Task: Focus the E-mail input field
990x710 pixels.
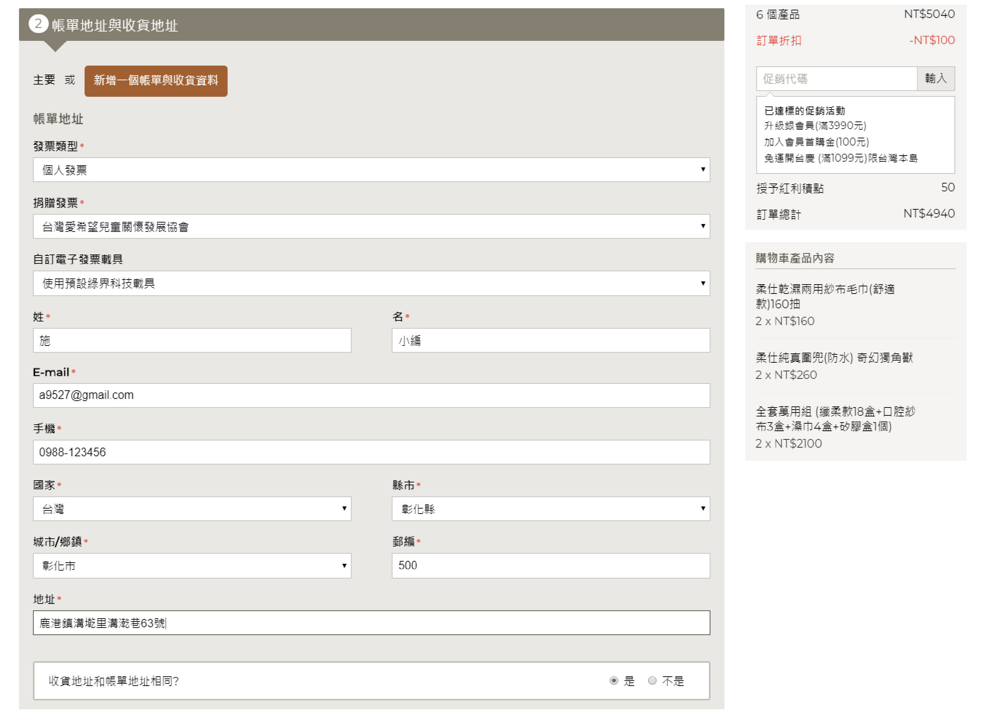Action: tap(371, 395)
